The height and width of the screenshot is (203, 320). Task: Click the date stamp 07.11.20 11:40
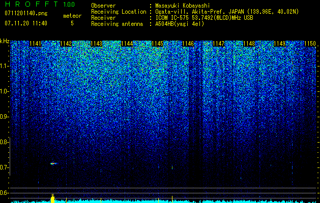pos(26,23)
